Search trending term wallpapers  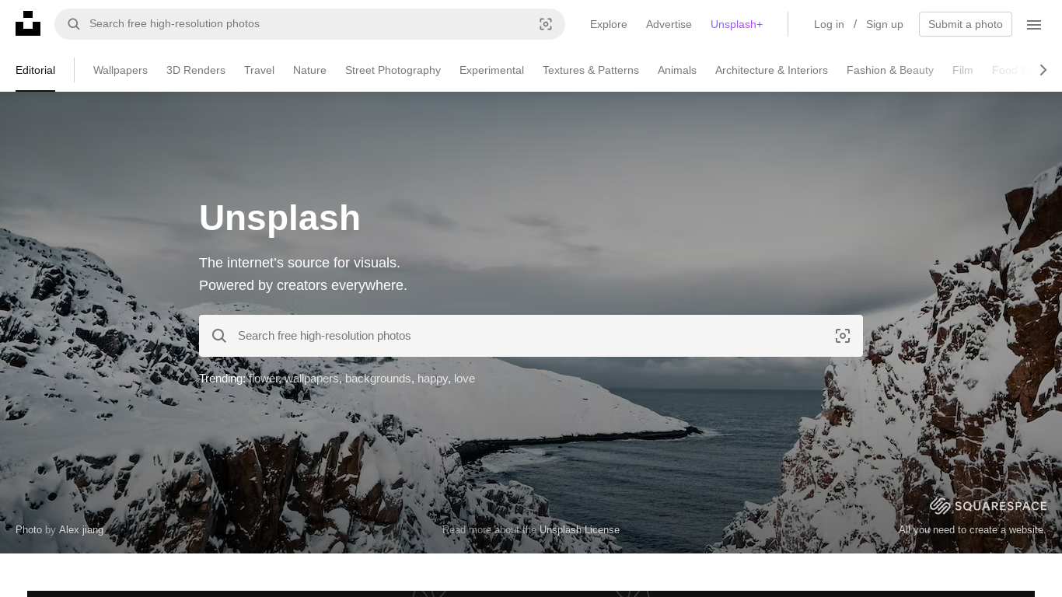click(312, 379)
